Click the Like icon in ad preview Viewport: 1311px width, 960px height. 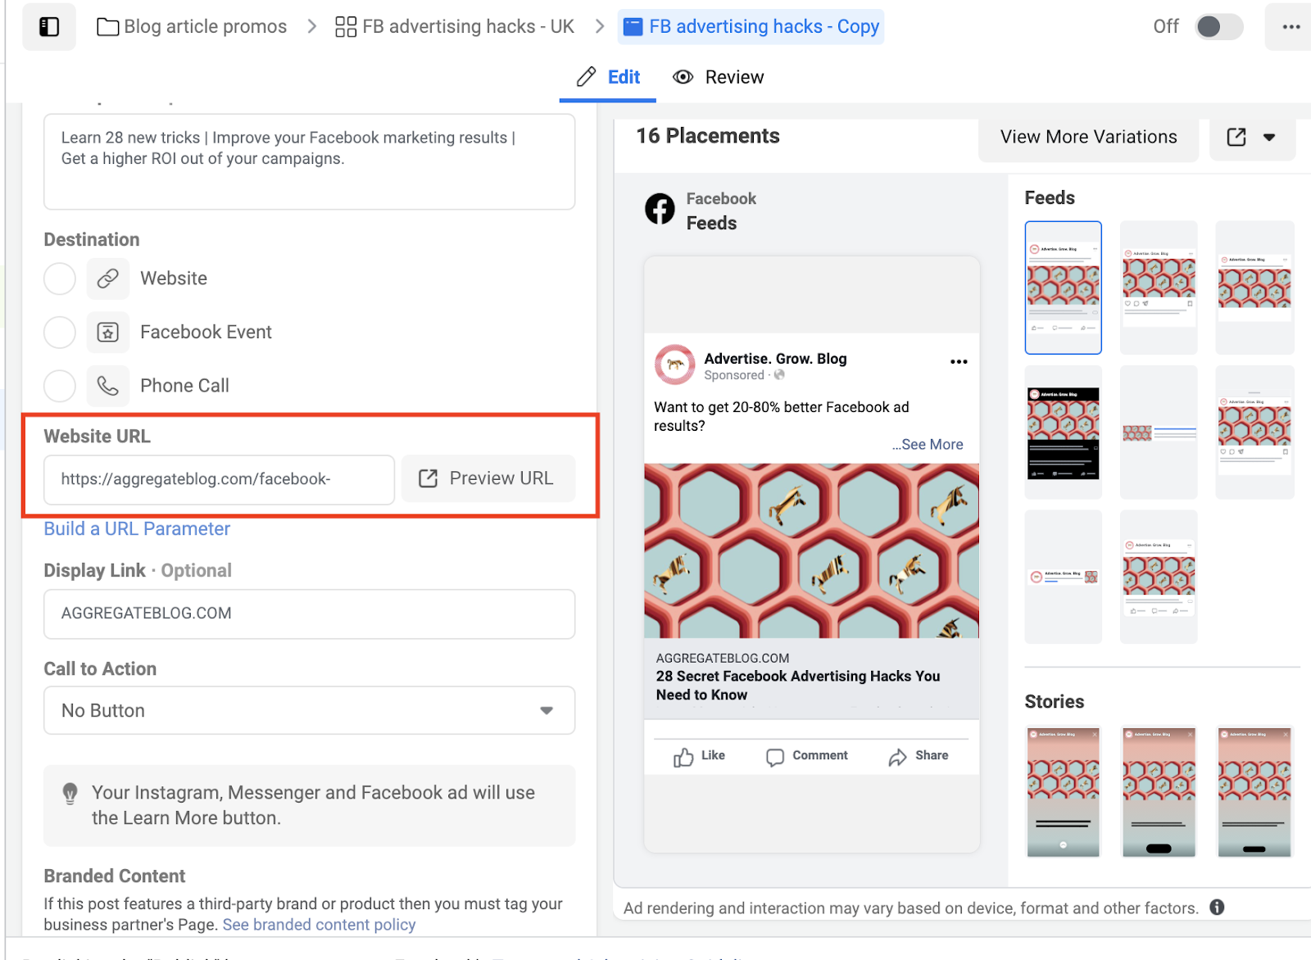coord(683,757)
